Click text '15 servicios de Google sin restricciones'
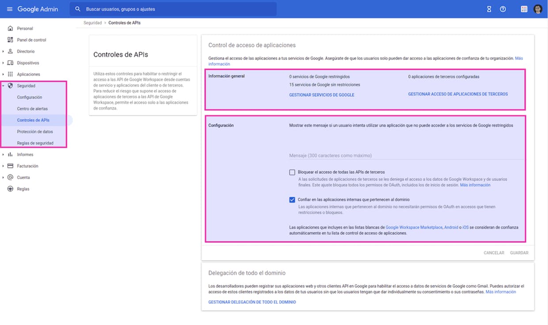This screenshot has height=325, width=548. coord(325,84)
